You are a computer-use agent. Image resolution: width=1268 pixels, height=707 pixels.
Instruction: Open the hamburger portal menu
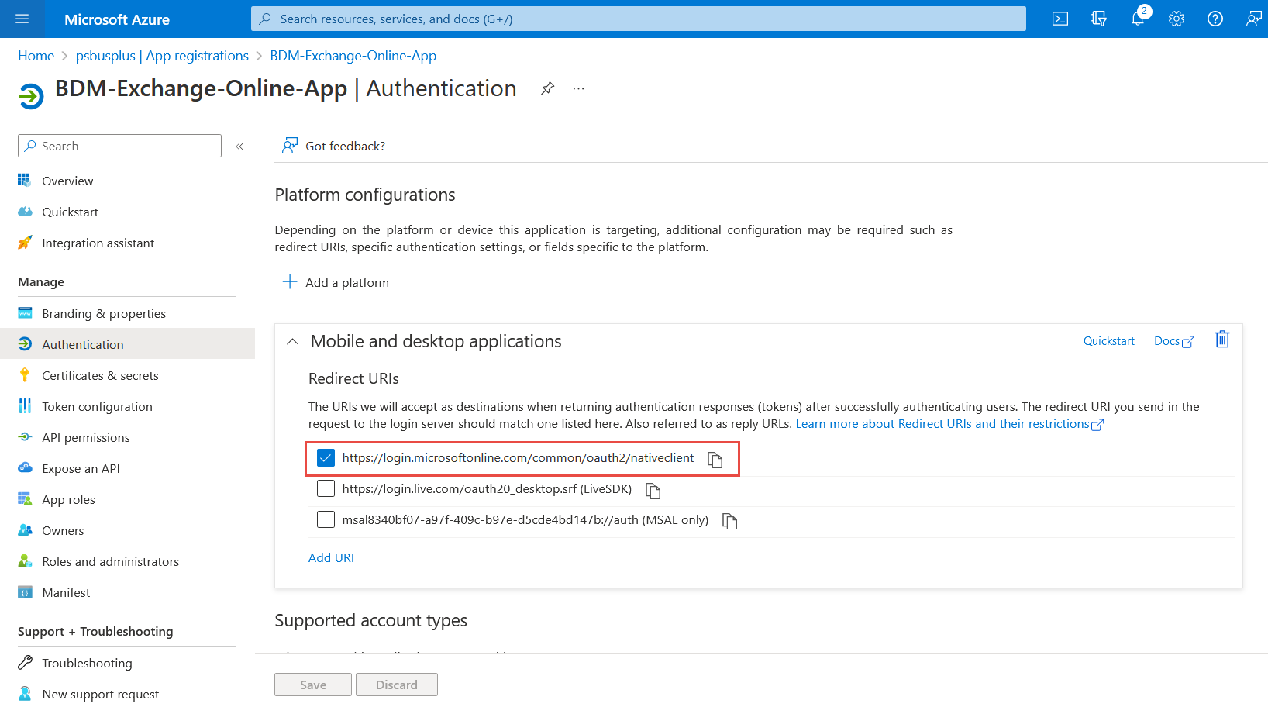[22, 19]
